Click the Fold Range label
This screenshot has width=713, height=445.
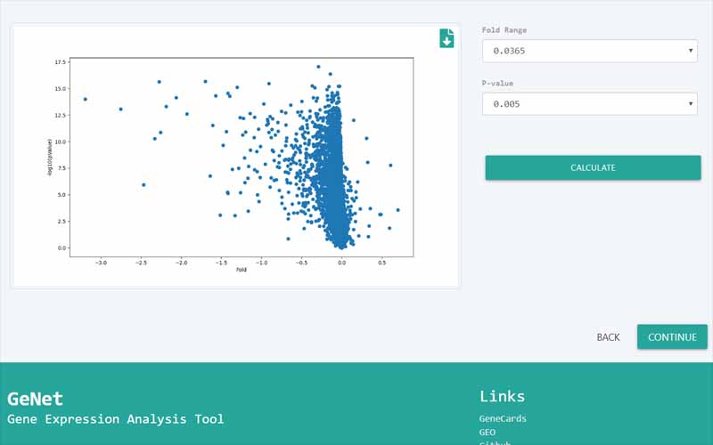[x=504, y=30]
